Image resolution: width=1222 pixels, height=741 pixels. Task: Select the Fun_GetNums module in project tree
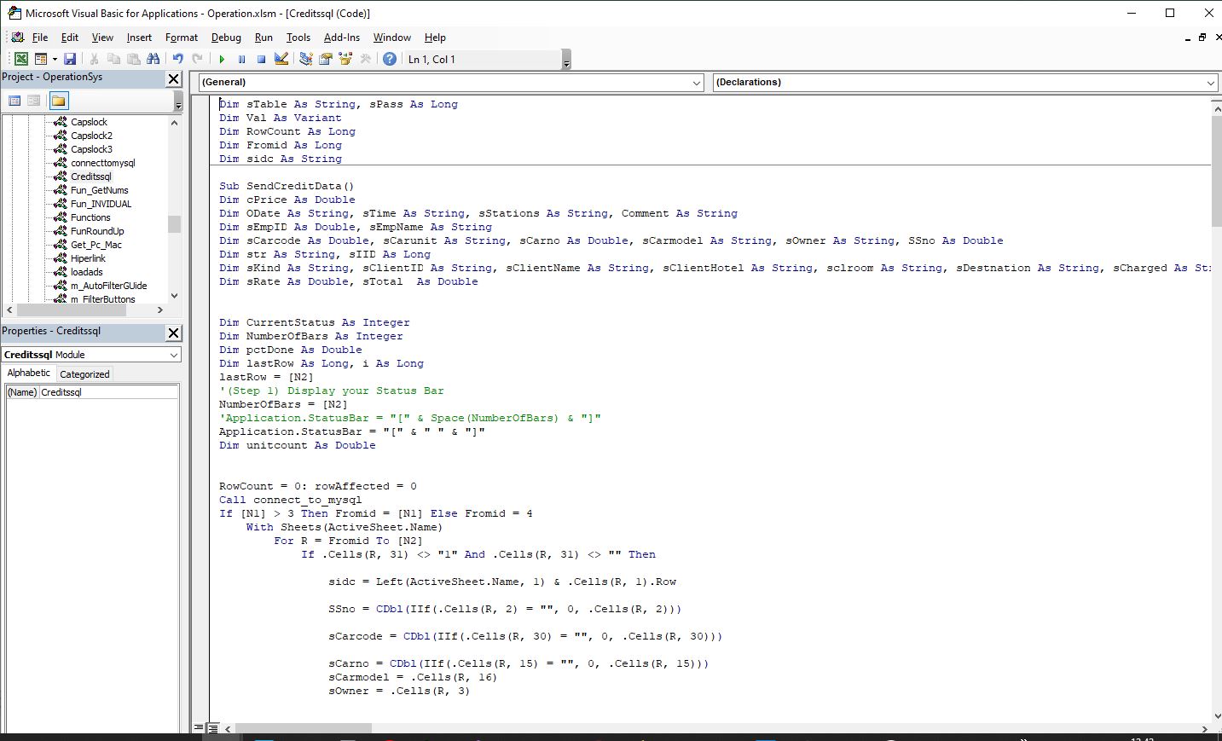[99, 190]
